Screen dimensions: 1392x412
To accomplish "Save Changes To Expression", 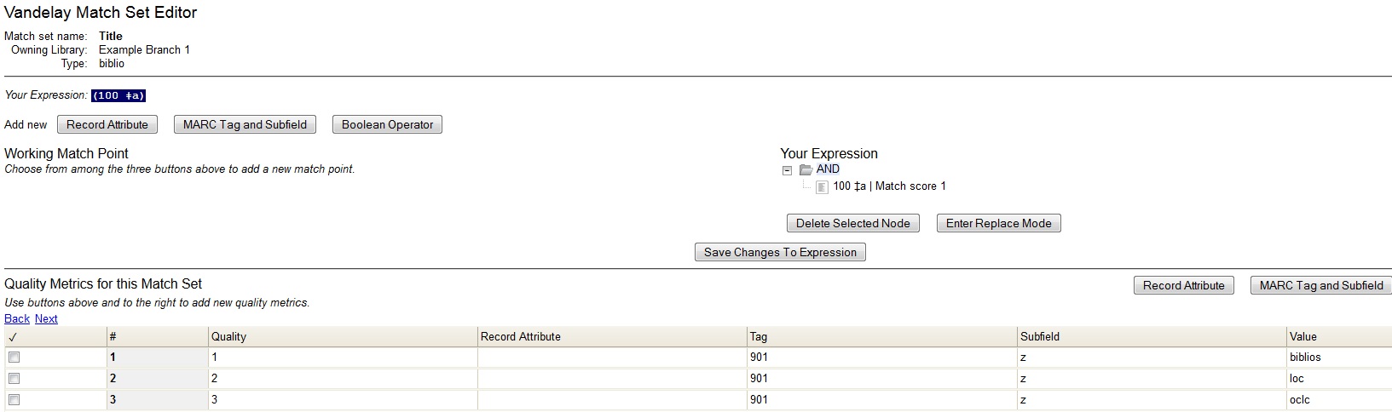I will [780, 253].
